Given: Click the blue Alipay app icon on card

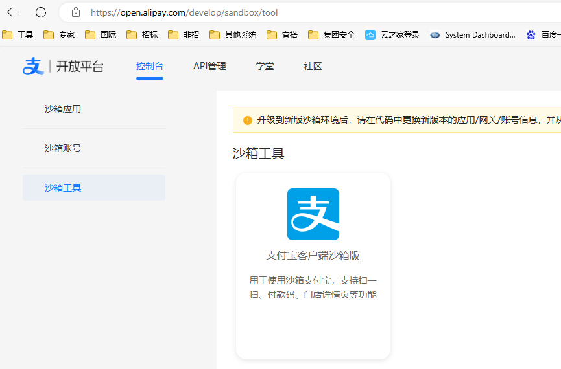Looking at the screenshot, I should pos(313,214).
